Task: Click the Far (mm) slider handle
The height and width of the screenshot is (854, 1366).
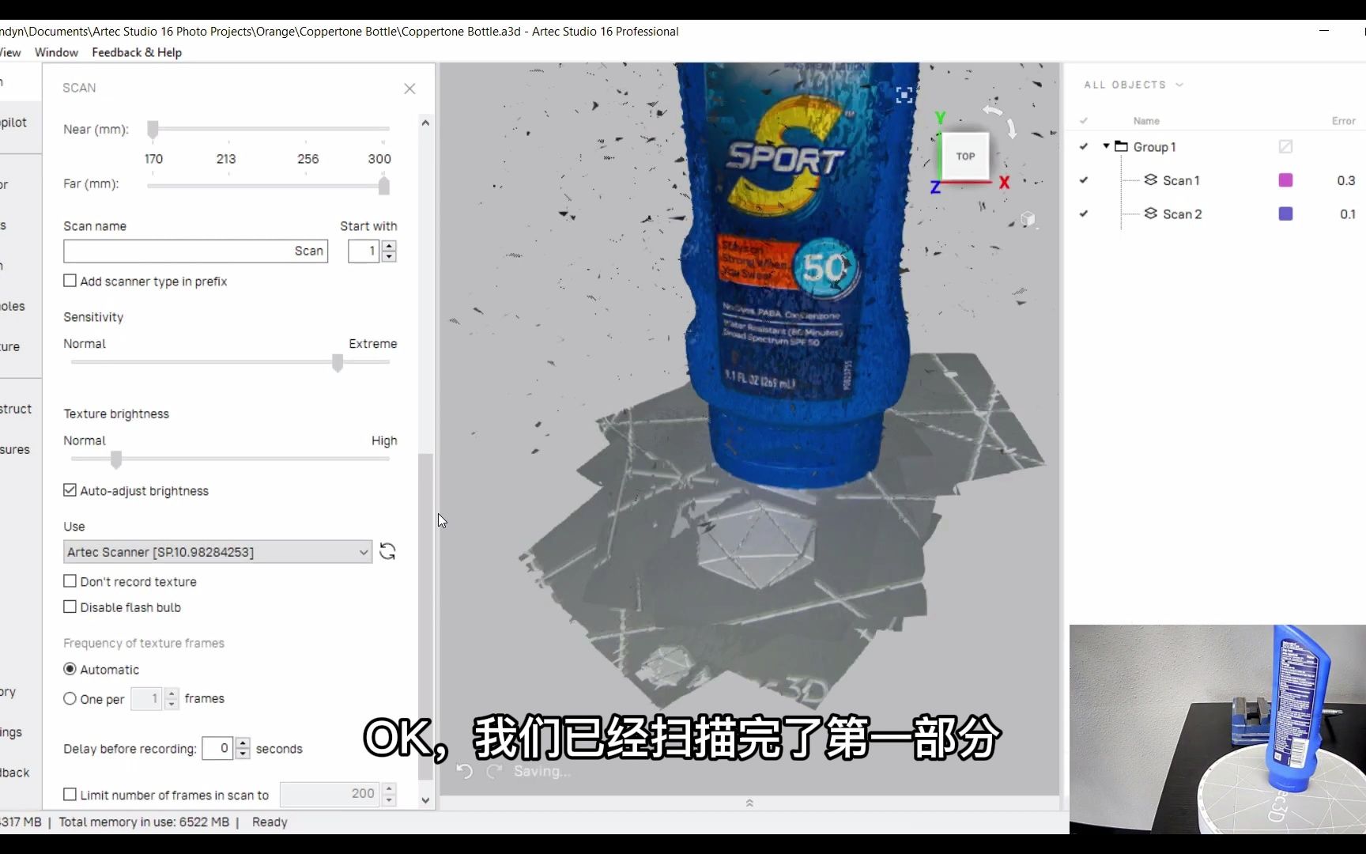Action: coord(384,186)
